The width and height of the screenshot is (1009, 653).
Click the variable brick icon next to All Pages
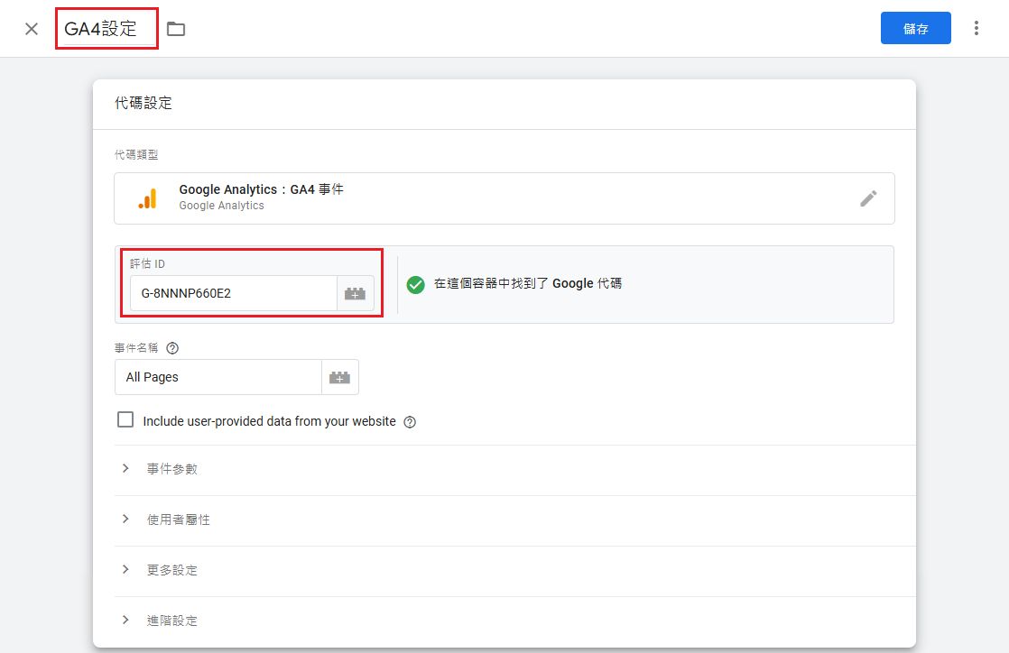[340, 377]
